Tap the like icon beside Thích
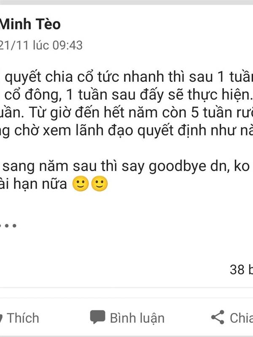Viewport: 253px width, 337px height. click(1, 318)
